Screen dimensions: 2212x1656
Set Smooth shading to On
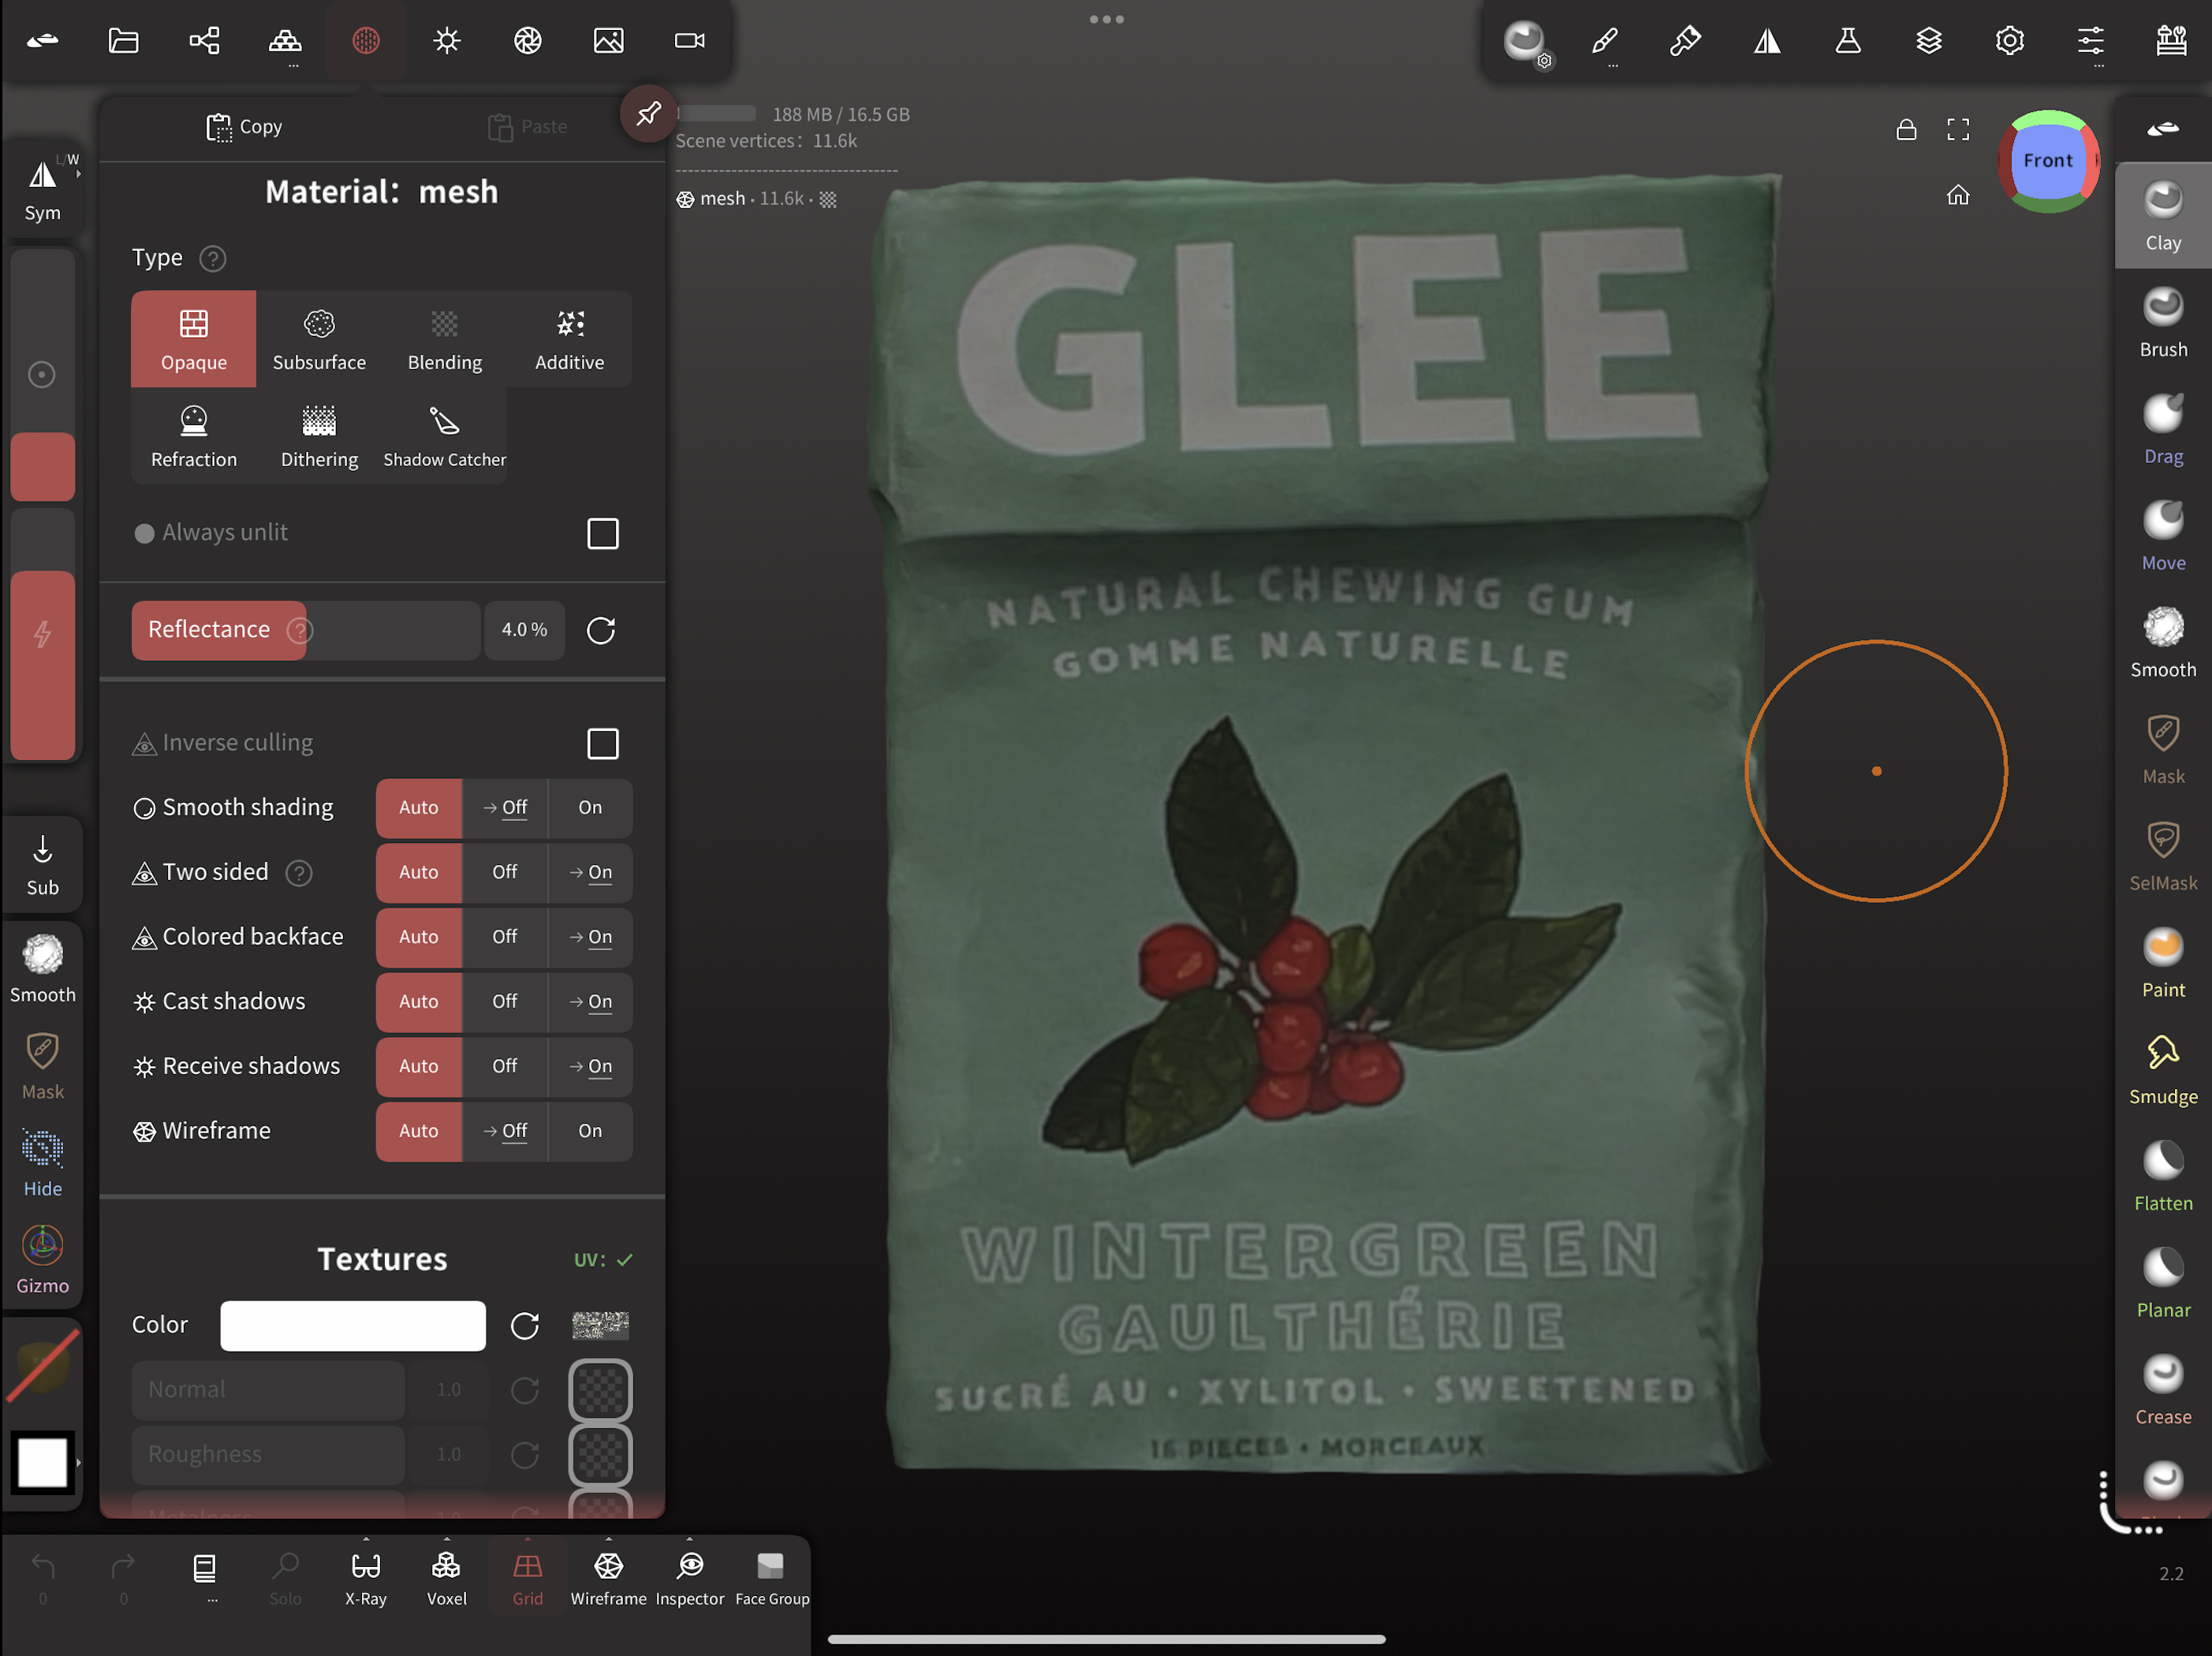pyautogui.click(x=590, y=807)
